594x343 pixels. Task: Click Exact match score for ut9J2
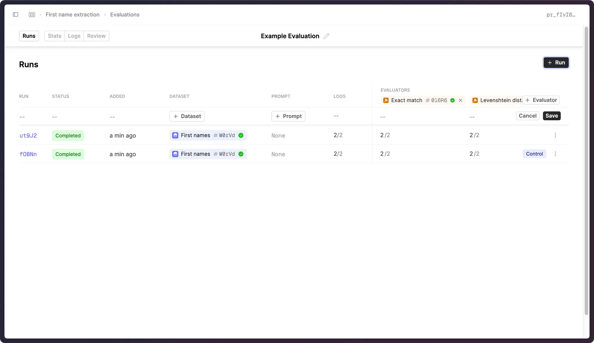pos(385,135)
